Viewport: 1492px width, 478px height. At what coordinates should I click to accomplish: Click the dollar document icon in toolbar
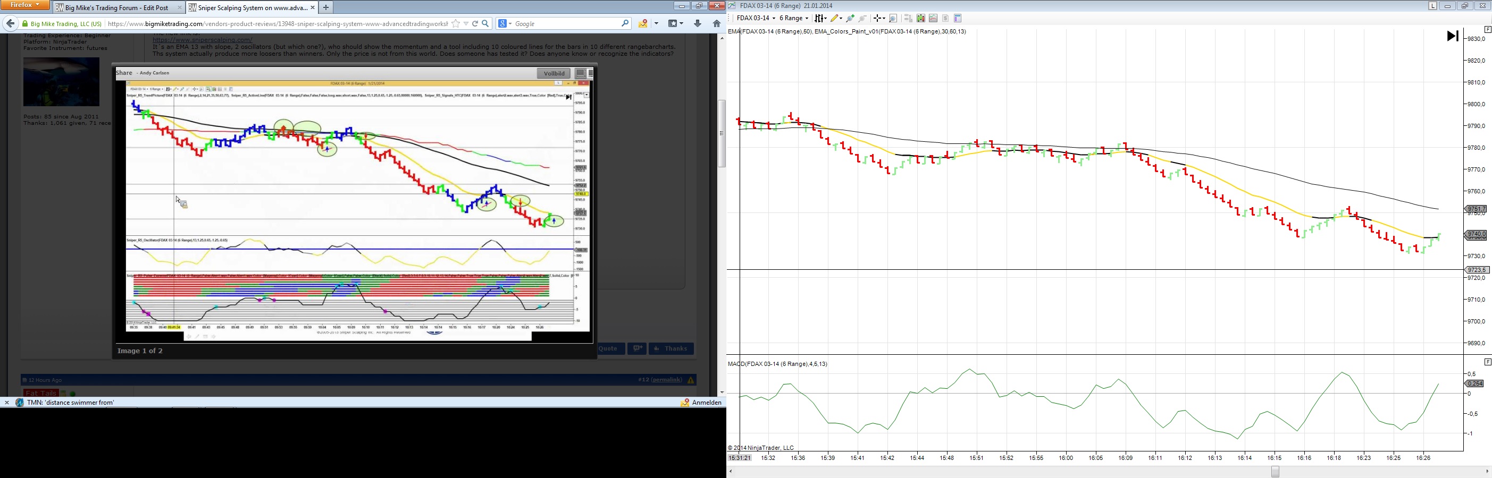click(x=945, y=19)
